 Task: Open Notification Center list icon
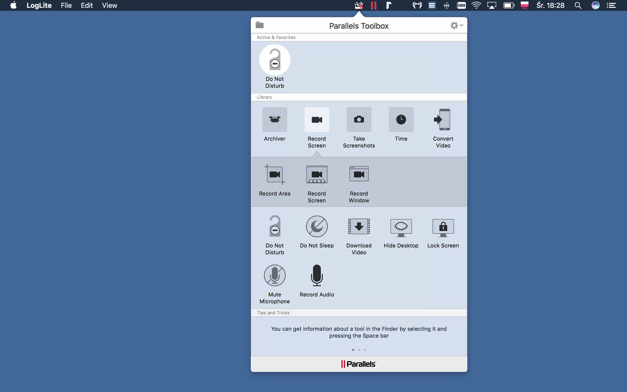(x=611, y=5)
